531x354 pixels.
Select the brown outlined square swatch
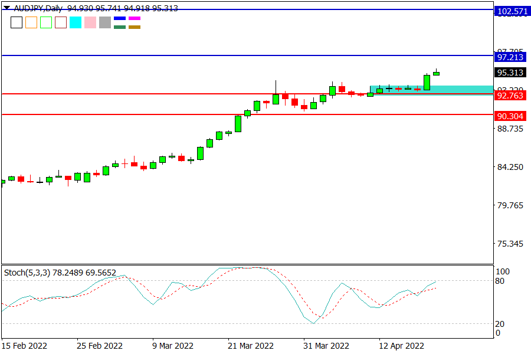tap(61, 22)
